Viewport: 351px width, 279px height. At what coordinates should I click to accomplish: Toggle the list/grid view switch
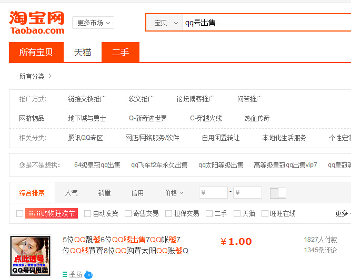(x=278, y=193)
